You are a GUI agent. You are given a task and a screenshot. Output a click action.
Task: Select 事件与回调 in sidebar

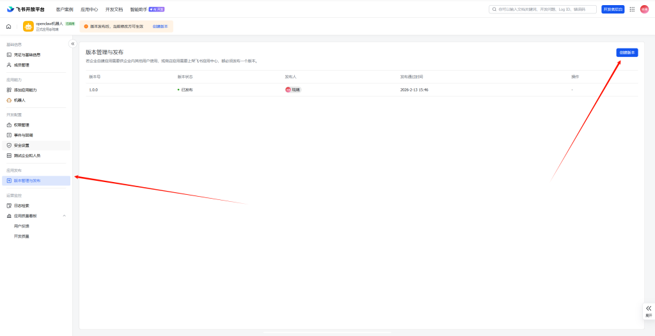(x=36, y=135)
